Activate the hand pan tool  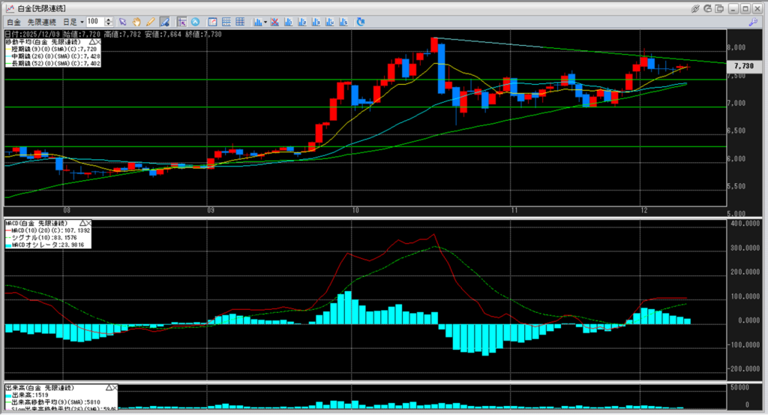137,22
